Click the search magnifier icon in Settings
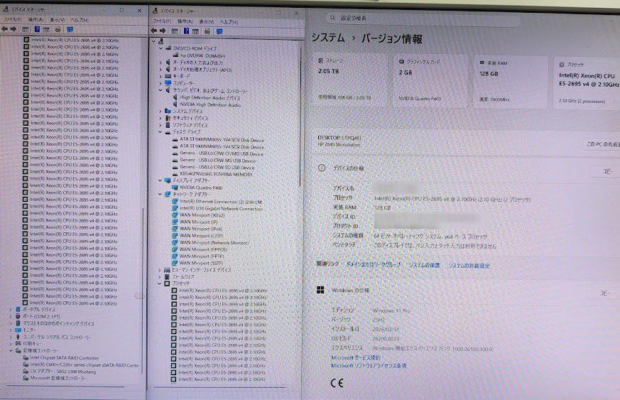The height and width of the screenshot is (400, 620). [x=332, y=18]
